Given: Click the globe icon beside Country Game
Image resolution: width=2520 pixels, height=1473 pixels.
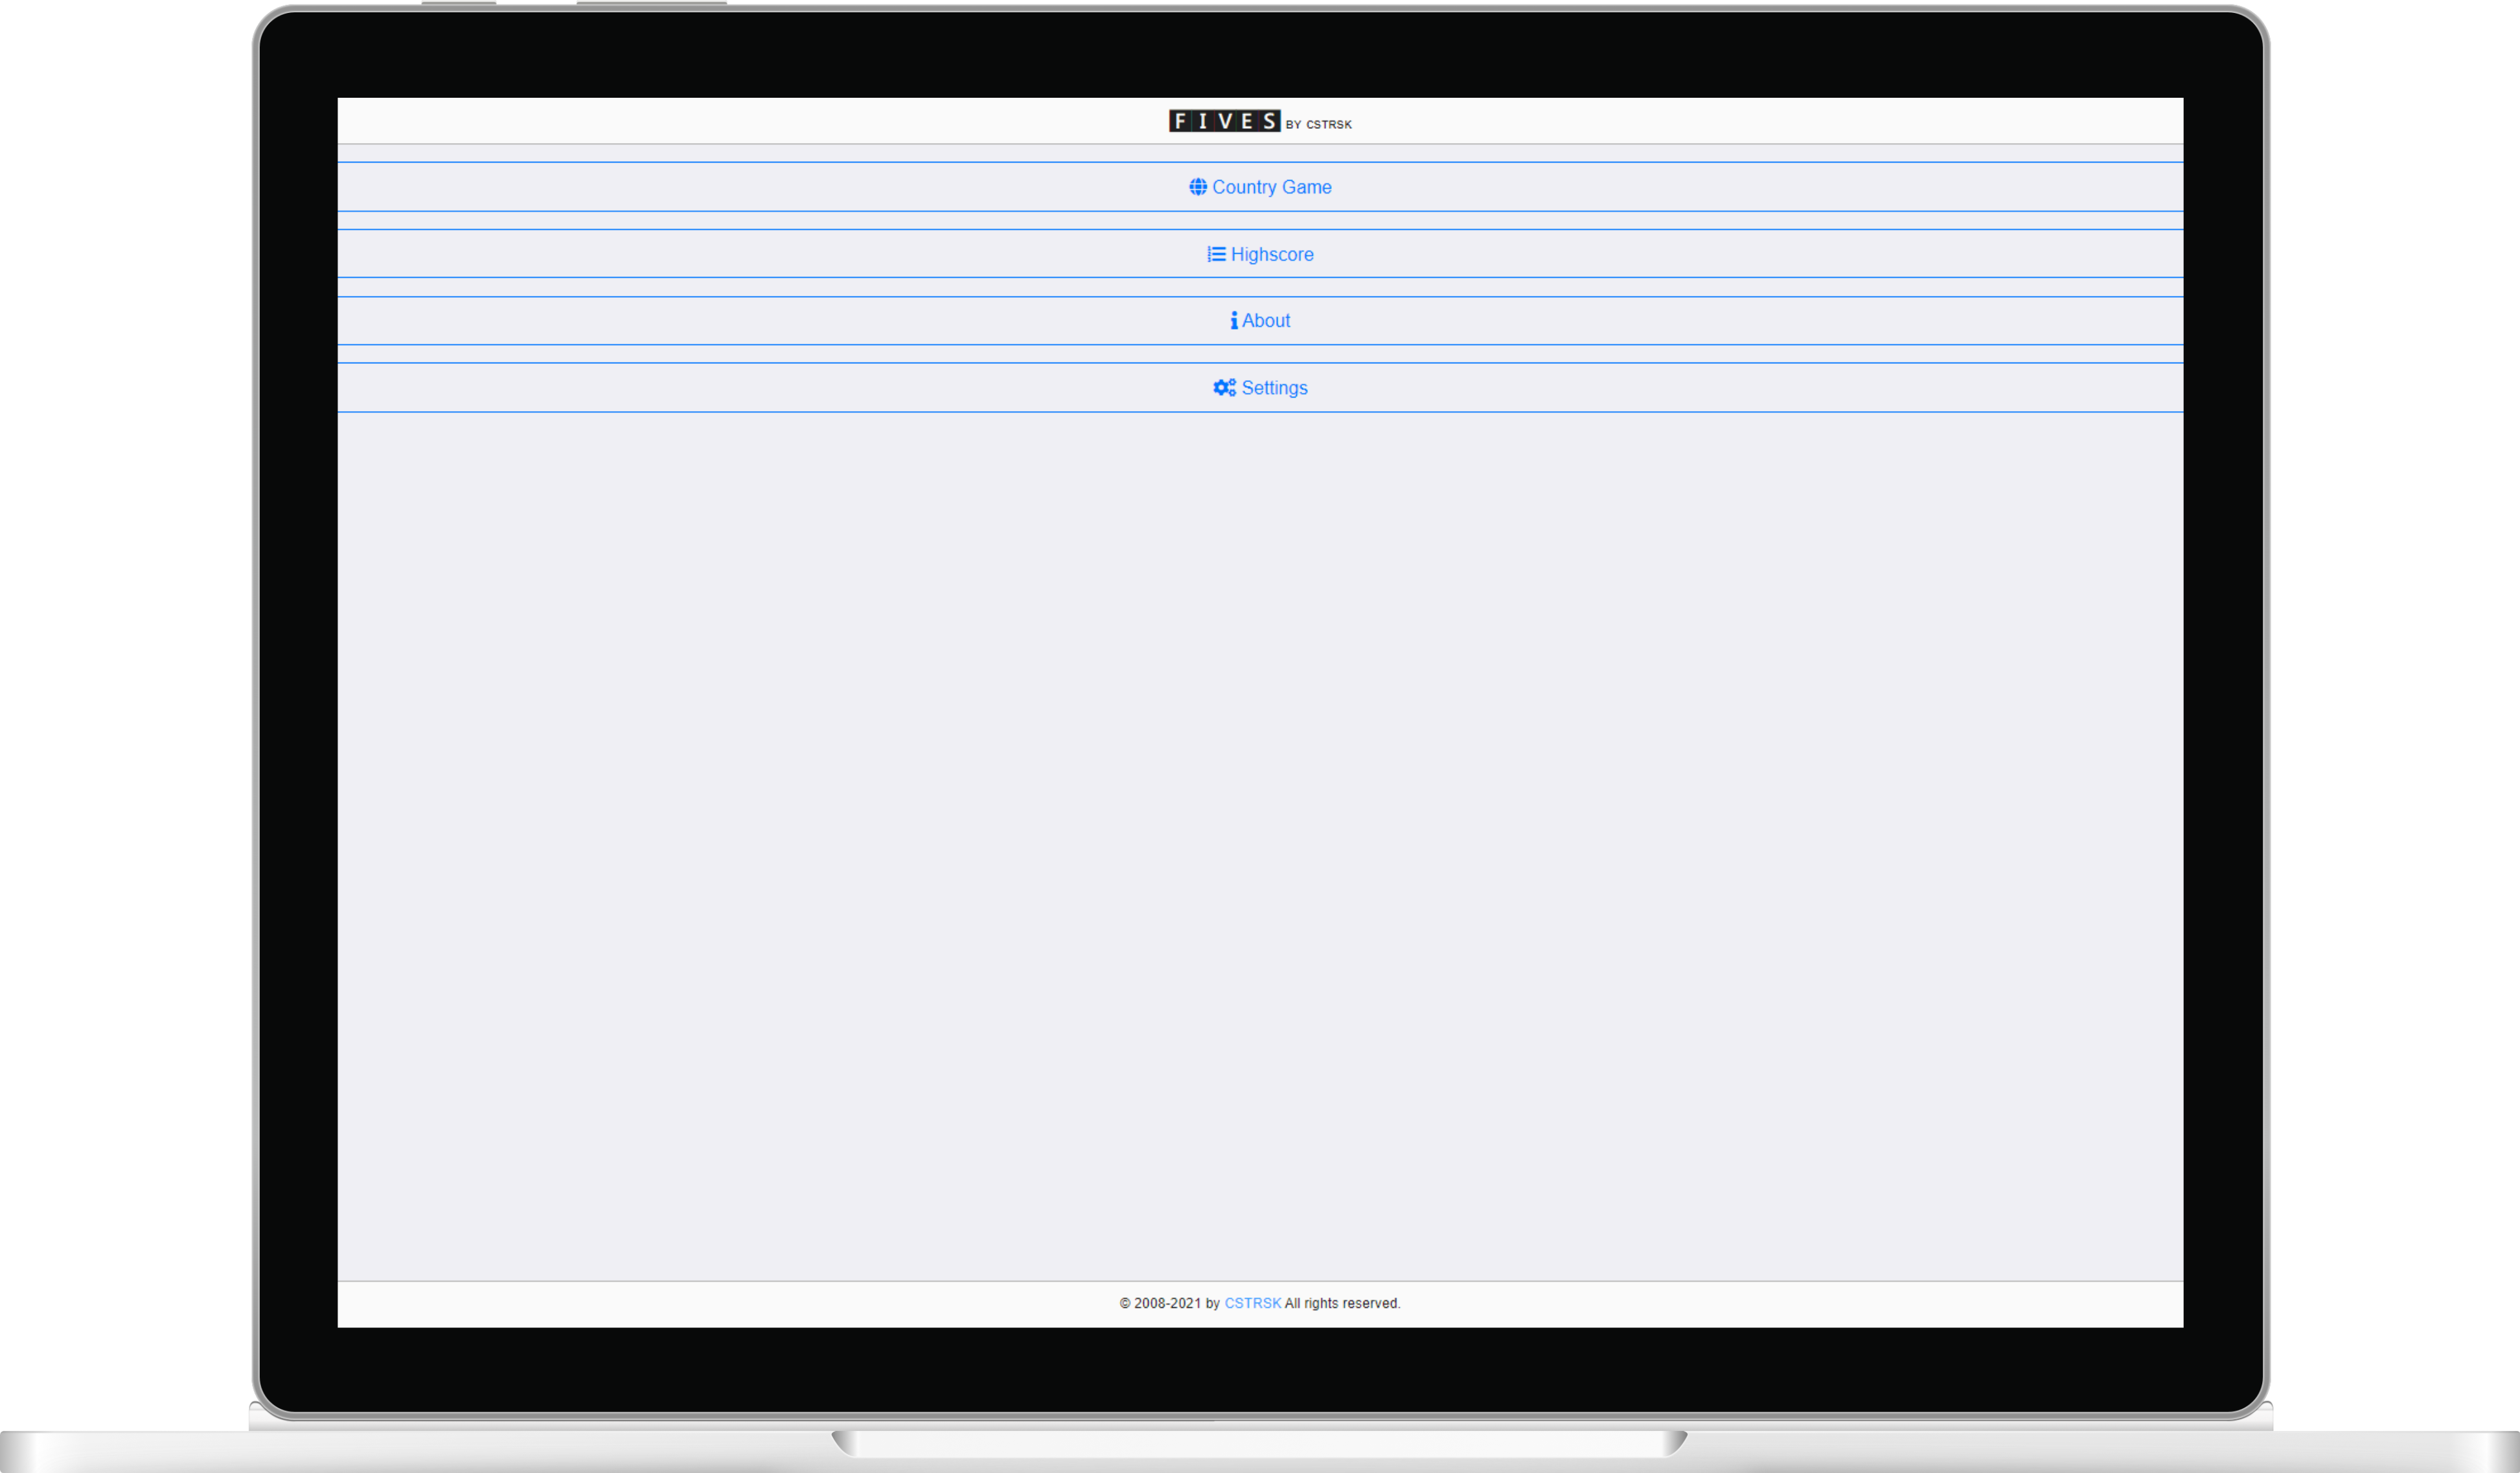Looking at the screenshot, I should (x=1197, y=187).
